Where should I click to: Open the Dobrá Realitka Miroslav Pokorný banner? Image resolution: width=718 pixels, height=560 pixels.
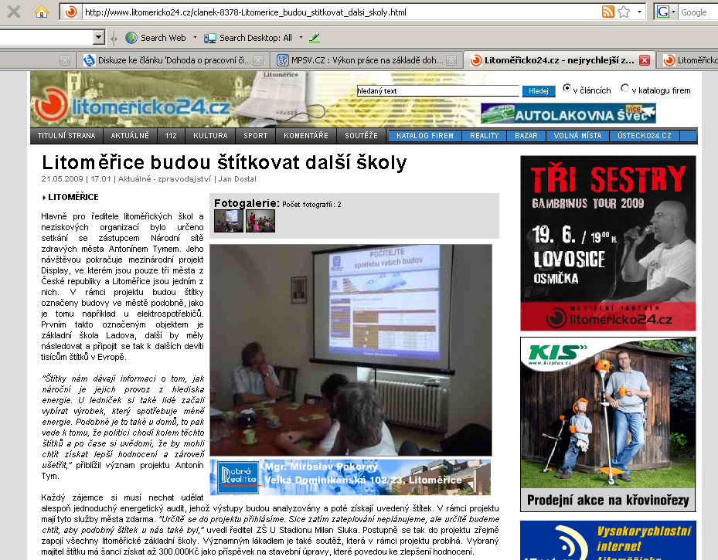350,477
